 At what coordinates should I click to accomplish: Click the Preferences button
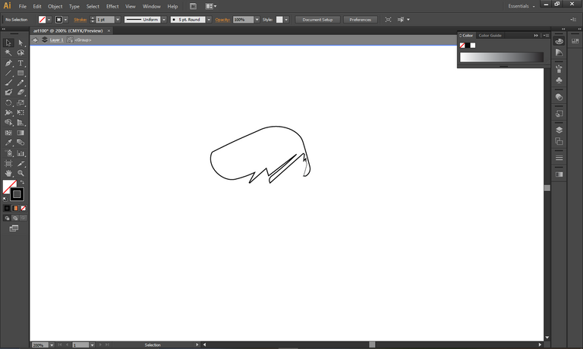[360, 20]
